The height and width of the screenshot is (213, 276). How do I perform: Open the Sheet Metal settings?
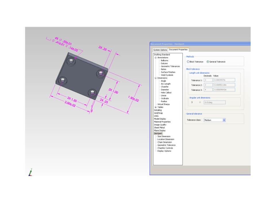(x=159, y=128)
